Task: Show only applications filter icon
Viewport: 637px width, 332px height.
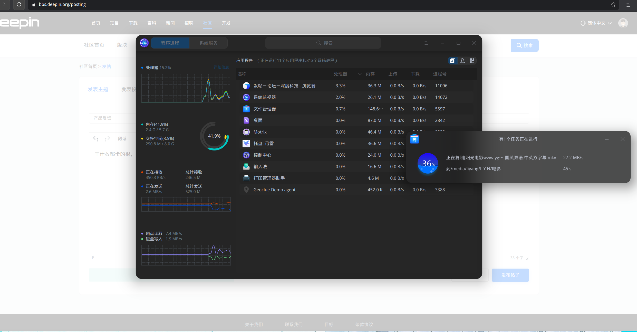Action: tap(452, 61)
